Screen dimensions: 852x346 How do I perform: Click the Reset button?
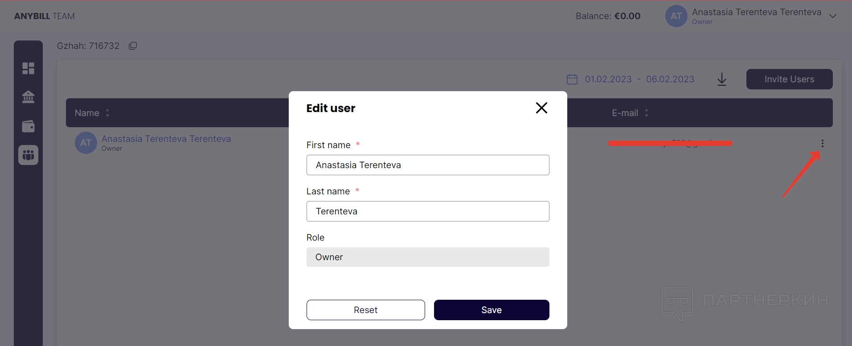365,310
